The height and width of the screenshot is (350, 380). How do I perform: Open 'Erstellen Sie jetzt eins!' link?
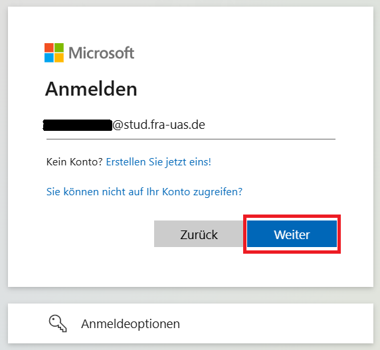(x=159, y=162)
